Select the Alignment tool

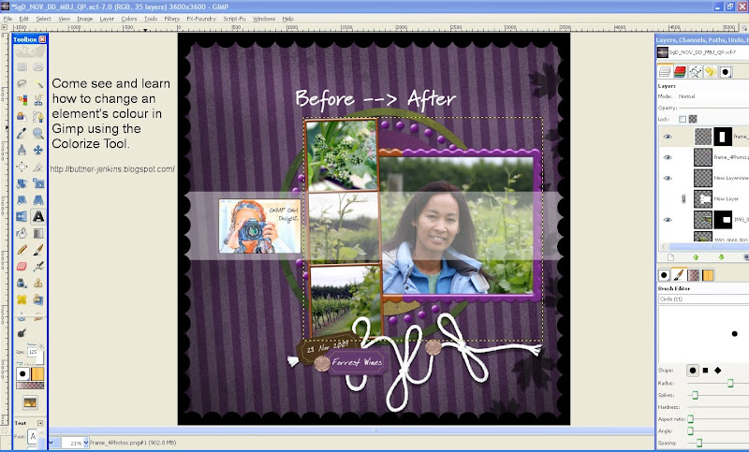click(22, 167)
